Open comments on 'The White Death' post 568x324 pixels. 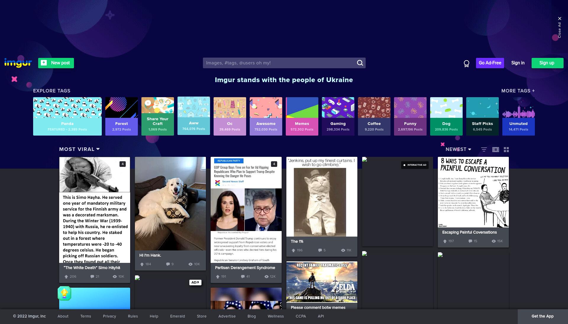(92, 276)
